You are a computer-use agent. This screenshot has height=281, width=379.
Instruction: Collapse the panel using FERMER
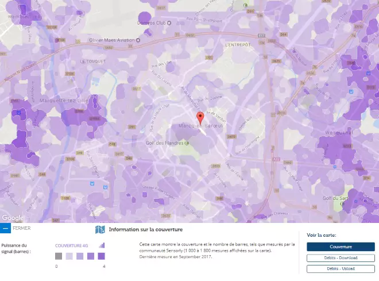[x=21, y=228]
